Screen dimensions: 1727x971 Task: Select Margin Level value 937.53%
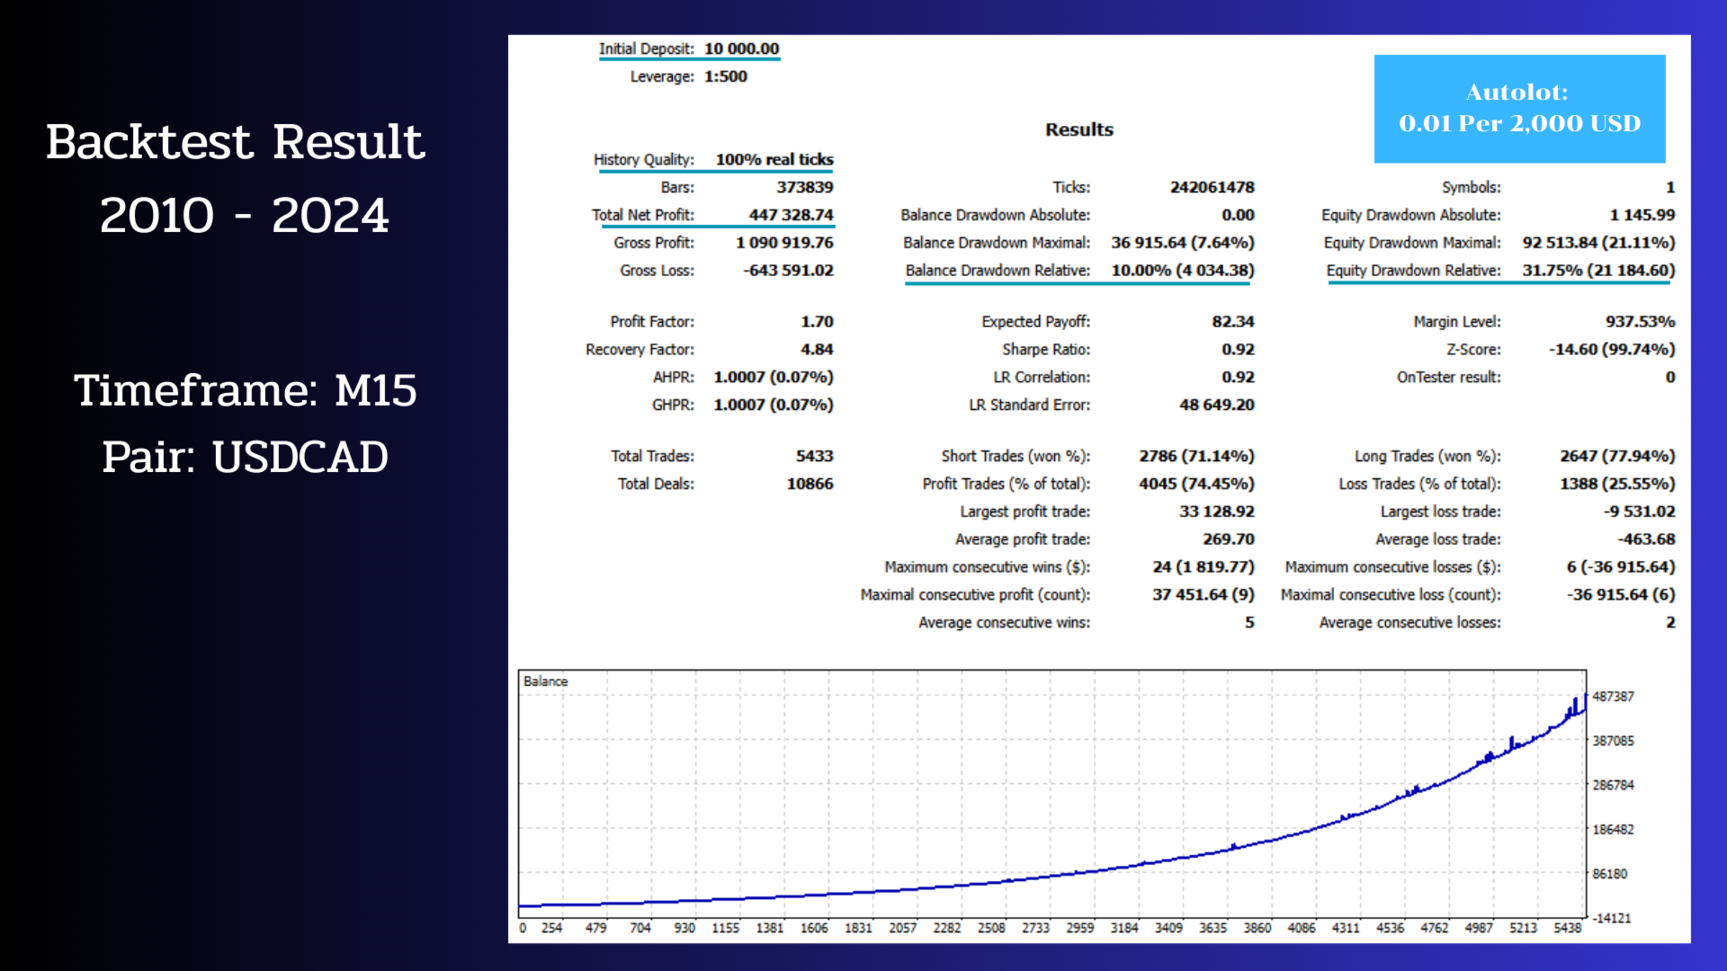pos(1640,322)
